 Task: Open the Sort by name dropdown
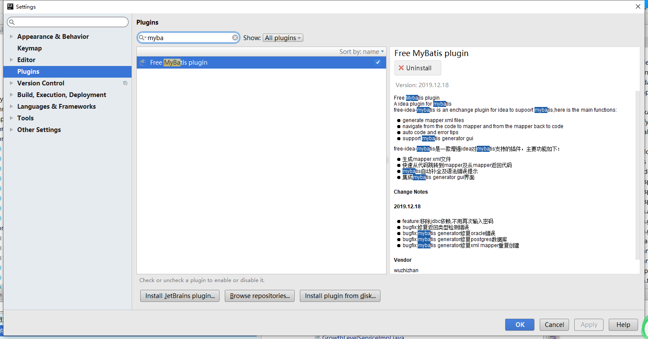pyautogui.click(x=362, y=52)
